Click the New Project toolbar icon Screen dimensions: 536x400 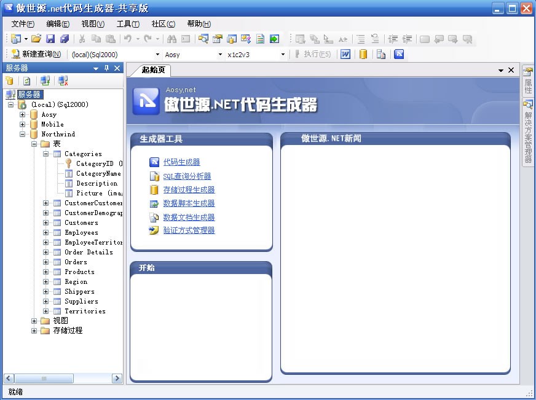click(x=16, y=39)
